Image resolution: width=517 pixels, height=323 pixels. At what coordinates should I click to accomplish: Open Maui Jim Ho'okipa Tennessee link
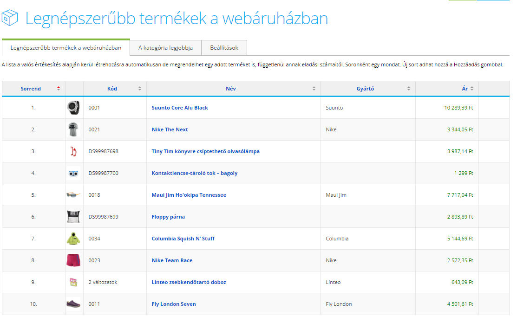(189, 195)
